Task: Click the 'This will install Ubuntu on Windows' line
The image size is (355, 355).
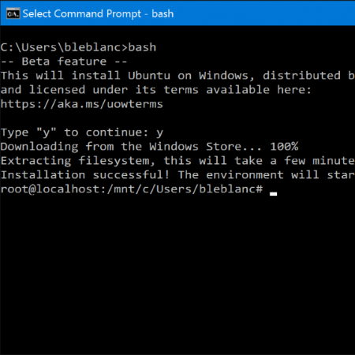Action: click(x=177, y=76)
